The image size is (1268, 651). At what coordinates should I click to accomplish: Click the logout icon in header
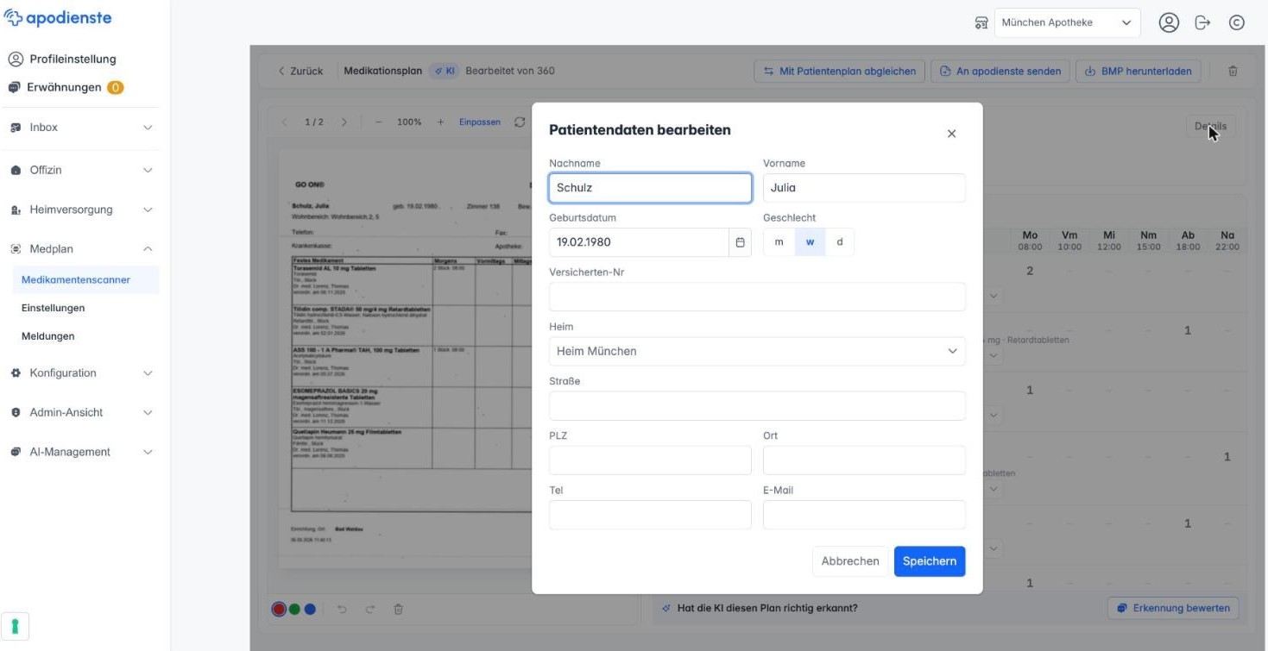1203,22
